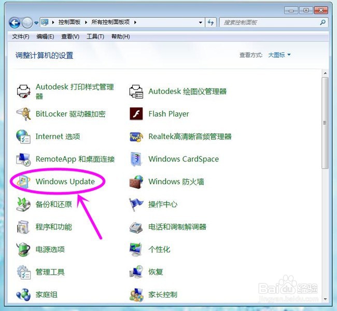Open Windows Update link
This screenshot has width=337, height=311.
[x=65, y=182]
